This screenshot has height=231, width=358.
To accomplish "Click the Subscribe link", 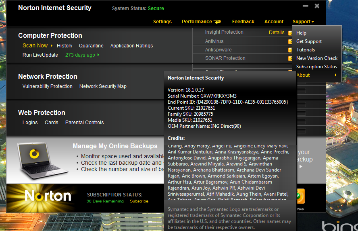I will (139, 201).
